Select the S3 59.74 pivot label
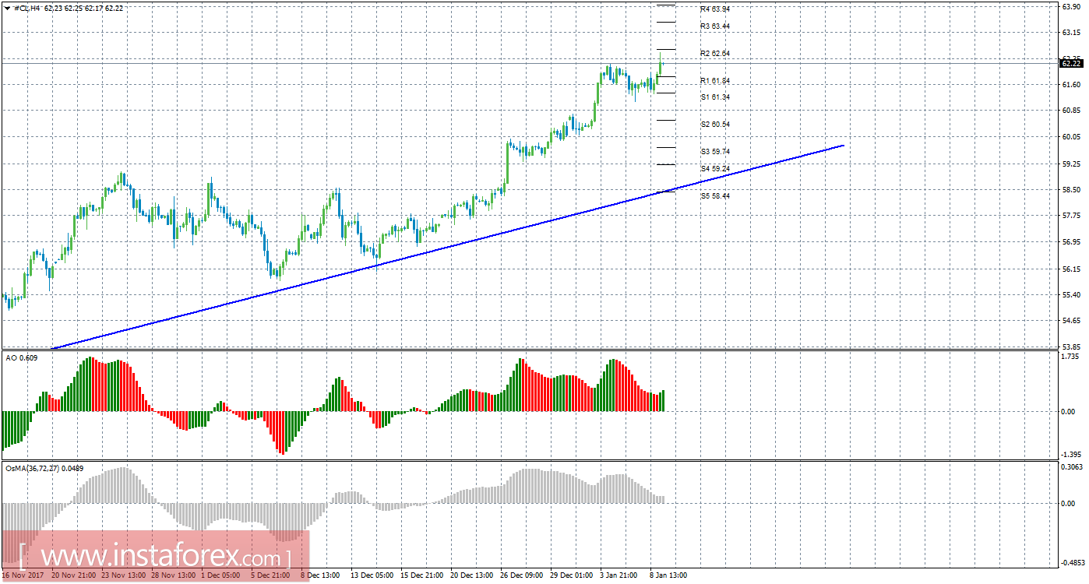1089x584 pixels. (714, 152)
